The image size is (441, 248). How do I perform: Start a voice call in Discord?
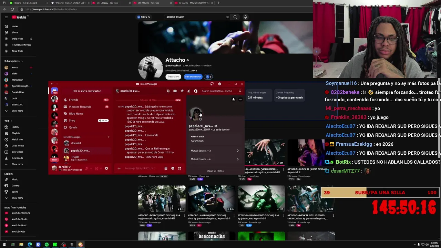[168, 91]
